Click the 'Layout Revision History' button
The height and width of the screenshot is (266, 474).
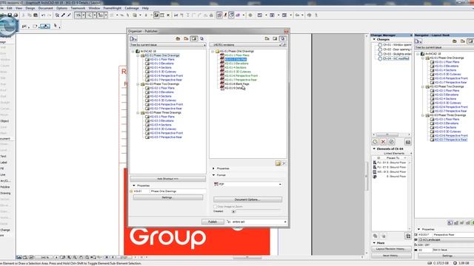[392, 249]
